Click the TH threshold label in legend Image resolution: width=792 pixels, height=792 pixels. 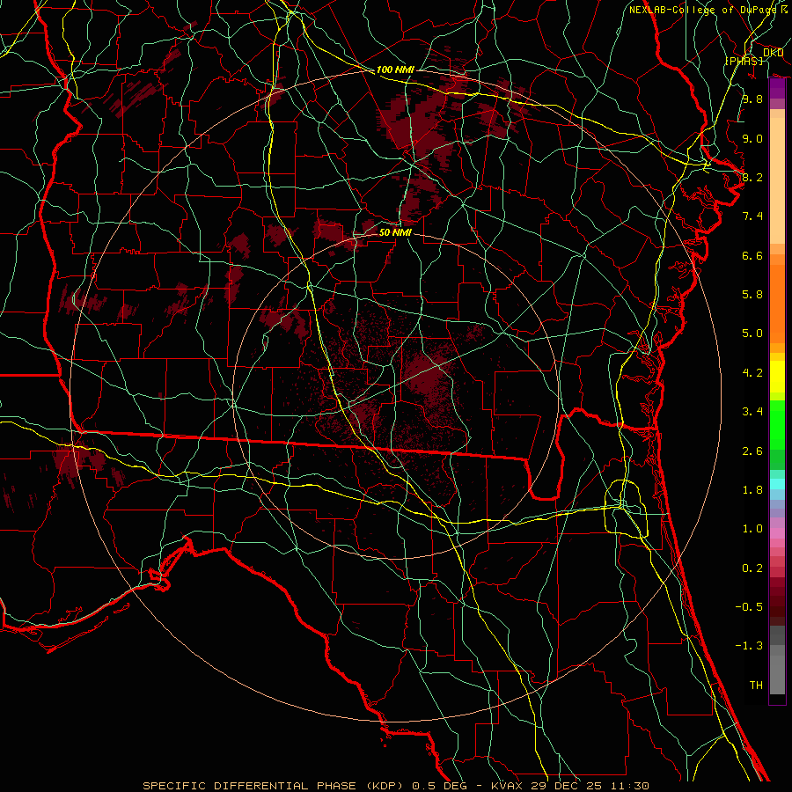(755, 685)
